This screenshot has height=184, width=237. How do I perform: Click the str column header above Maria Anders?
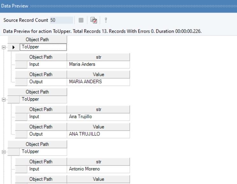[98, 57]
